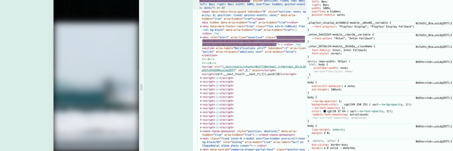This screenshot has width=453, height=151.
Task: Click the line-height: inherit declaration
Action: coord(329,129)
